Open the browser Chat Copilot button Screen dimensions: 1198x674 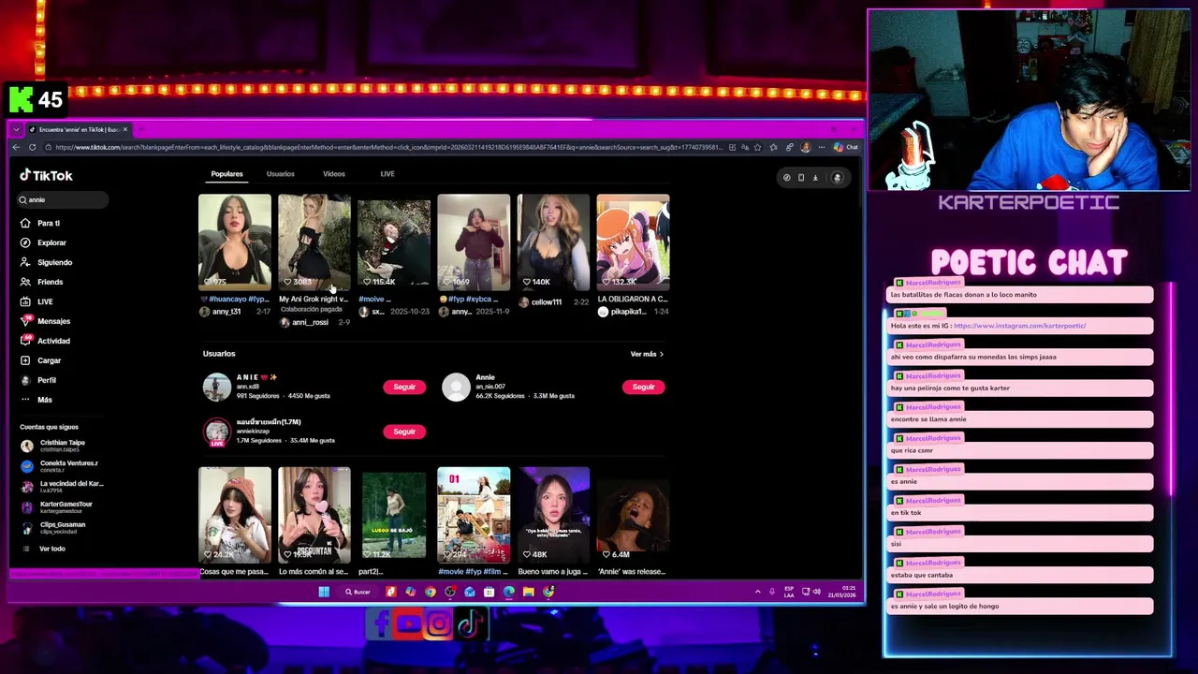pos(846,147)
